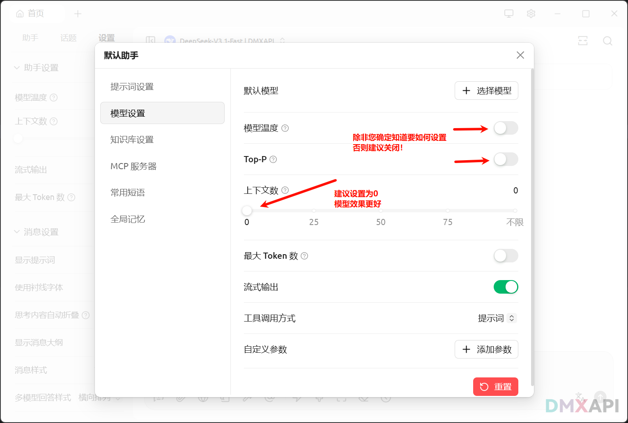Disable the 流式输出 toggle
Image resolution: width=628 pixels, height=423 pixels.
click(506, 287)
